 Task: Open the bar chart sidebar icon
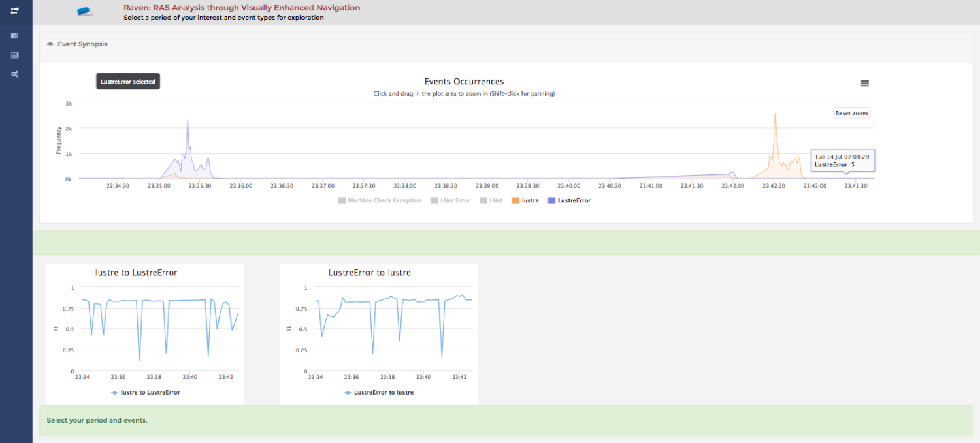(x=14, y=55)
